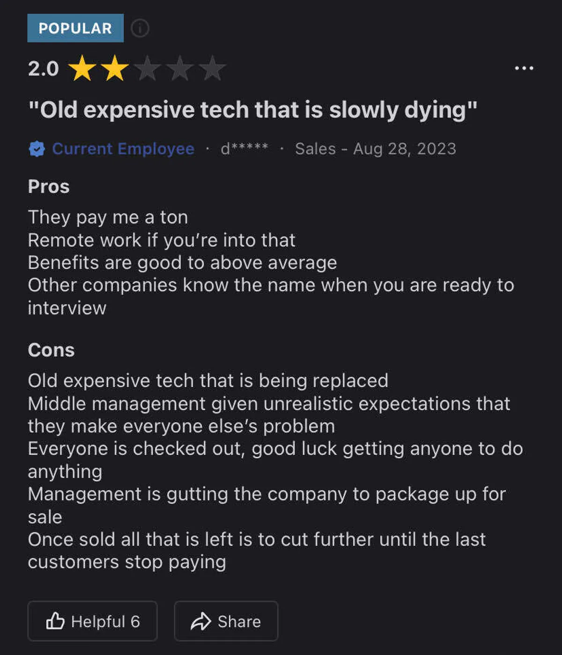The height and width of the screenshot is (655, 562).
Task: Click the POPULAR badge label
Action: pos(75,28)
